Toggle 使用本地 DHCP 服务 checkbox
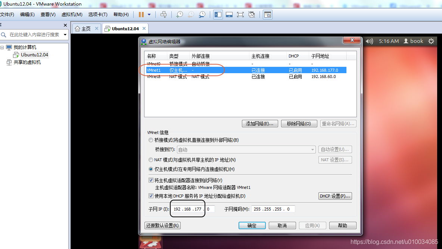 click(151, 196)
